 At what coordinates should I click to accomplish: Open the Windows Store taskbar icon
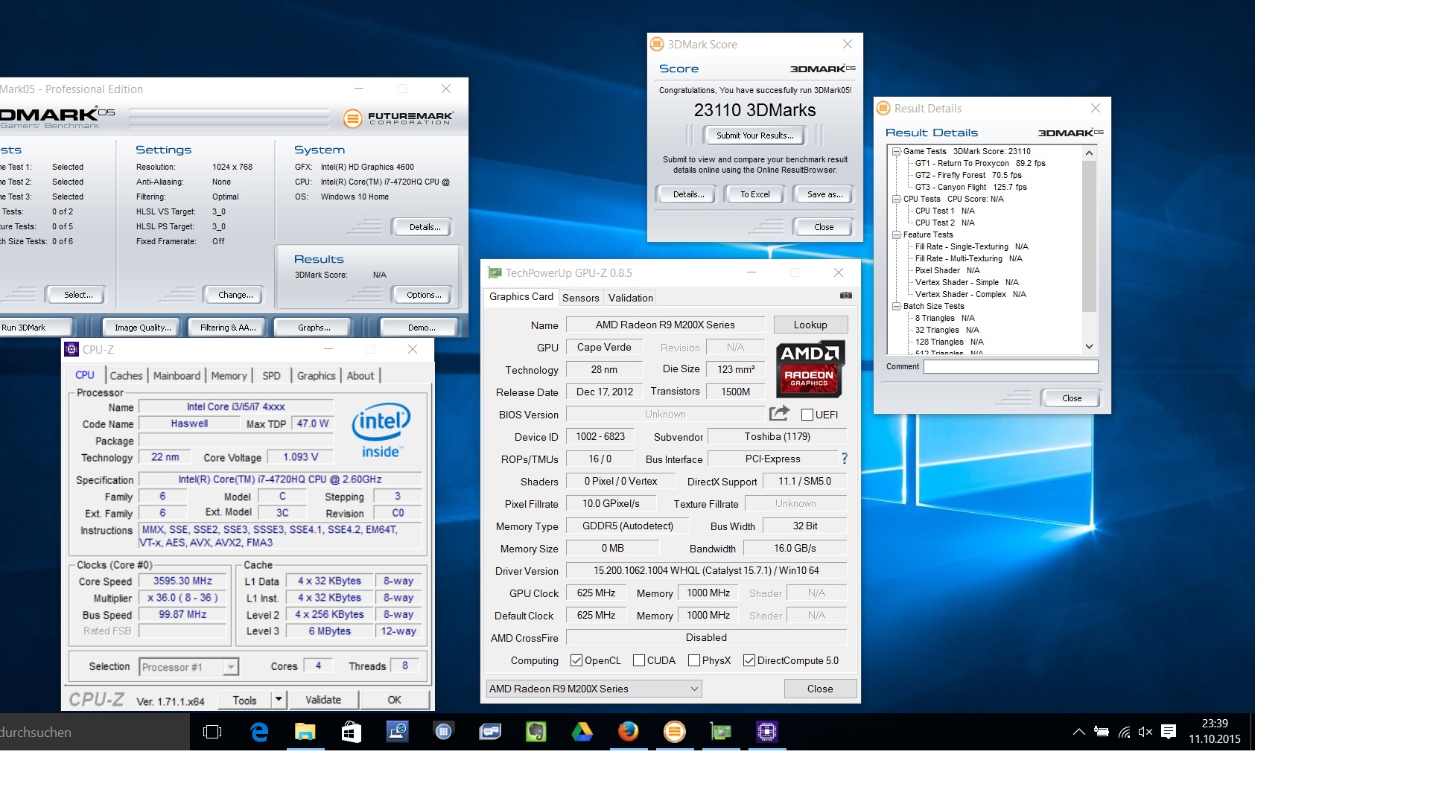351,732
